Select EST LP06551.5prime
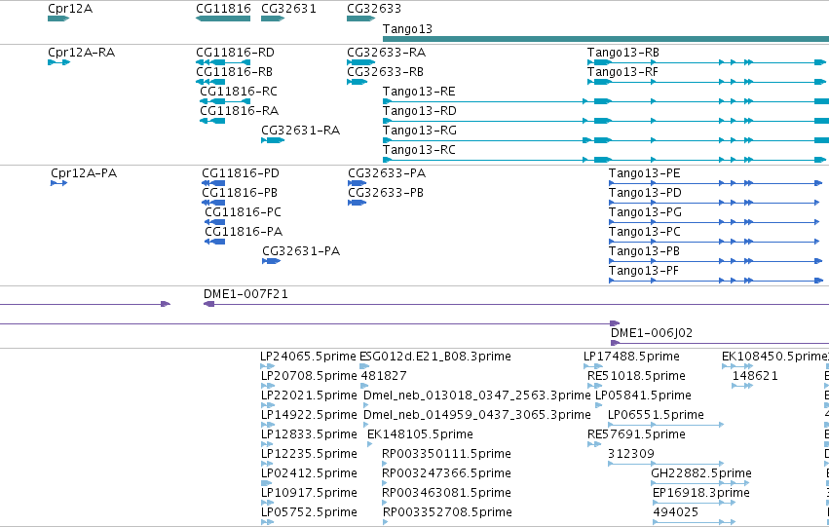This screenshot has height=527, width=829. pos(656,416)
